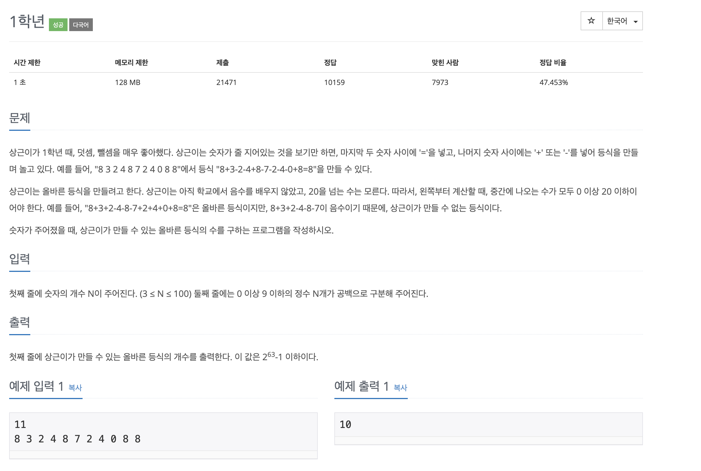Viewport: 701px width, 471px height.
Task: Click the 출력 section heading
Action: 19,322
